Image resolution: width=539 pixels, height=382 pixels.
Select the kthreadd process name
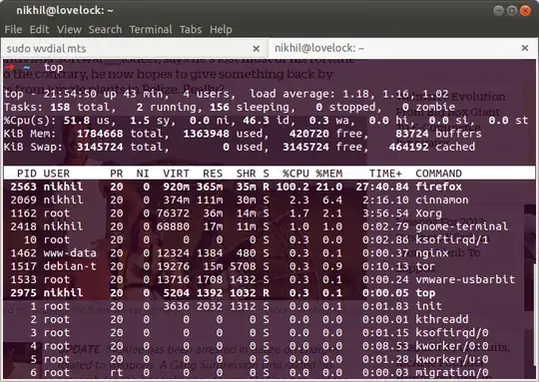click(442, 319)
